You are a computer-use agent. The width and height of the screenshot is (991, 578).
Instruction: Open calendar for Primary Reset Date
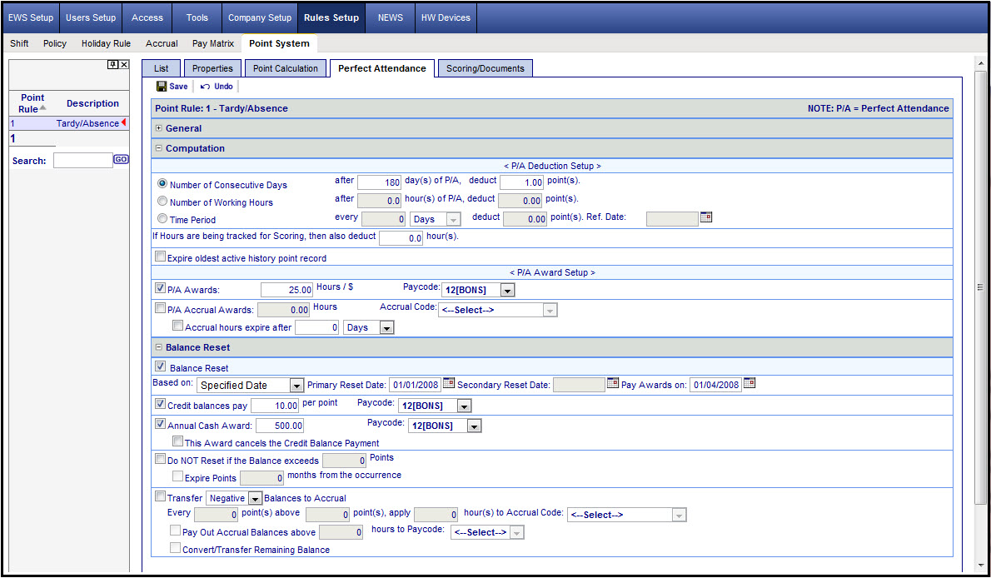449,383
